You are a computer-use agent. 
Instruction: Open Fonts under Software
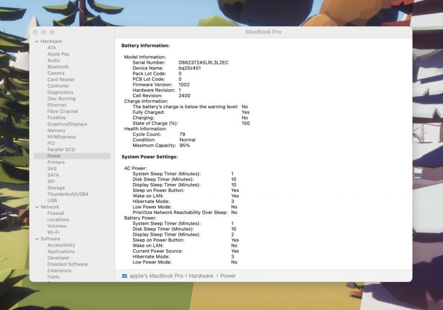tap(53, 277)
